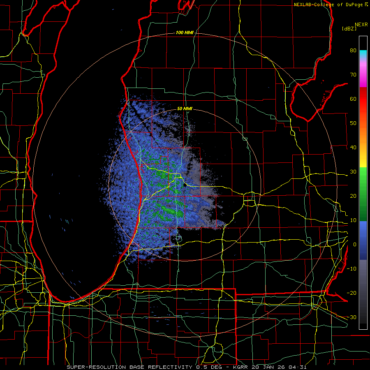Click the 100 NMI range ring label
This screenshot has width=370, height=370.
point(185,32)
